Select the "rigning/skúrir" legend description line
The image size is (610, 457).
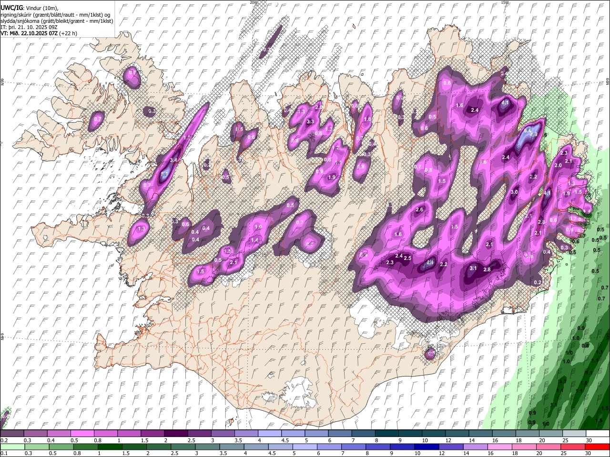(56, 14)
